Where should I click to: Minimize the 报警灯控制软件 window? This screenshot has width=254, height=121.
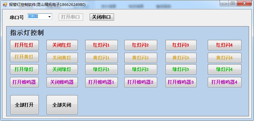[x=224, y=3]
